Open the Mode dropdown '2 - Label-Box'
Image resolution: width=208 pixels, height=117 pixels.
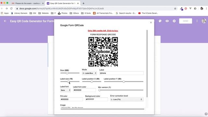[89, 73]
